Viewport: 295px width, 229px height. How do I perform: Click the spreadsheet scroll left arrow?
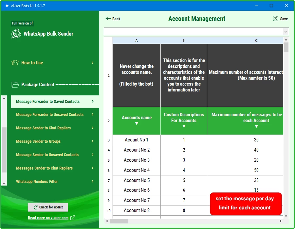(x=107, y=221)
